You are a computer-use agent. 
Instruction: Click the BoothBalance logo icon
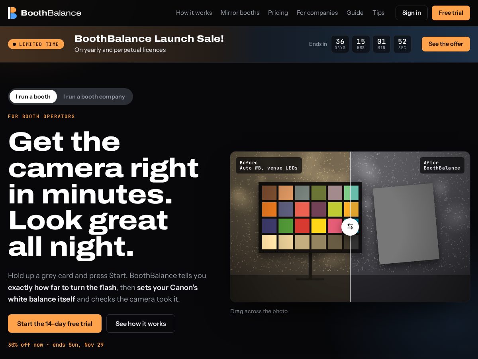[x=12, y=13]
